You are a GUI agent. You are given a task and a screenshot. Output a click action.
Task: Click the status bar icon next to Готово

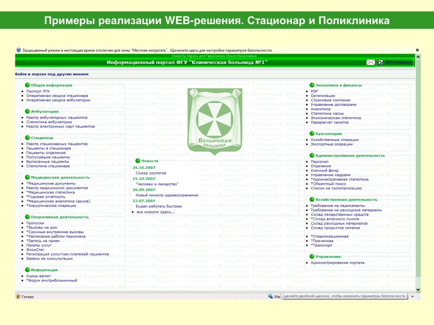(x=18, y=297)
